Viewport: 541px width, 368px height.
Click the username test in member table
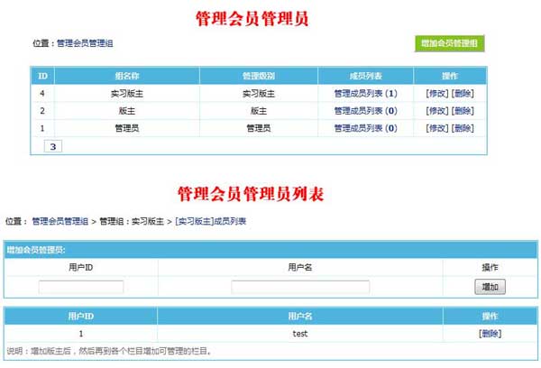[300, 334]
